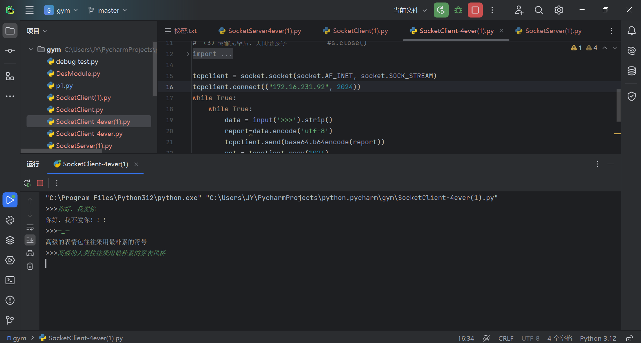Open the Python 3.12 interpreter selector
Viewport: 641px width, 343px height.
598,338
